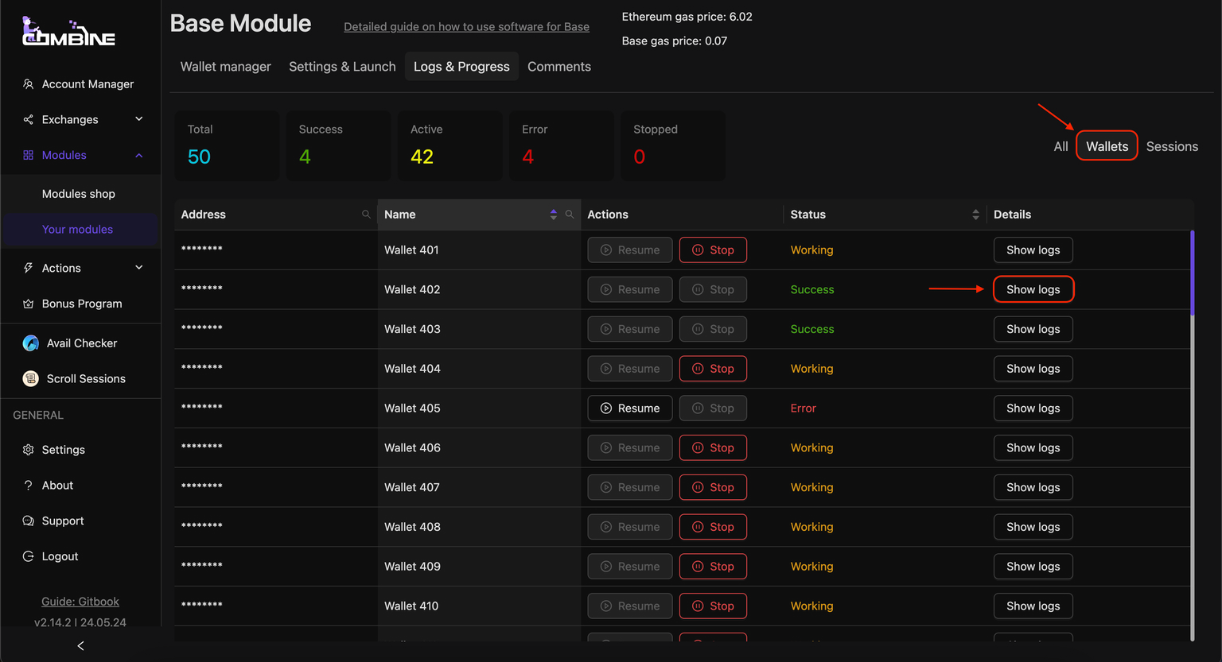This screenshot has width=1222, height=662.
Task: Switch to the Wallet manager tab
Action: pyautogui.click(x=225, y=67)
